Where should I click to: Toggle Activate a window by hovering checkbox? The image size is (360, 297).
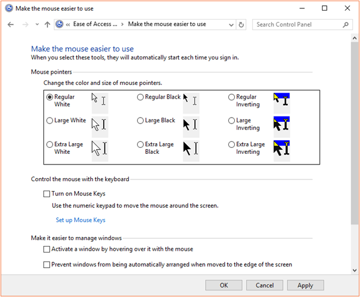coord(47,249)
